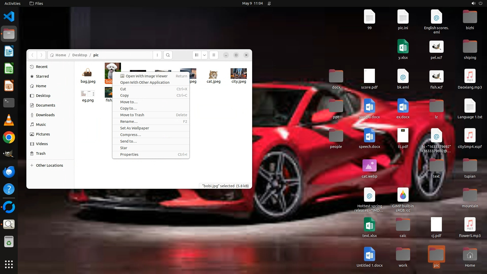This screenshot has height=274, width=487.
Task: Toggle list view in Files toolbar
Action: coord(197,55)
